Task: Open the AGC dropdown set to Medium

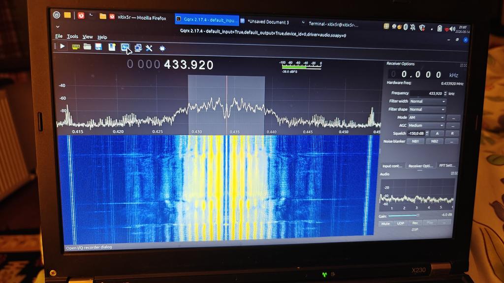Action: tap(426, 125)
